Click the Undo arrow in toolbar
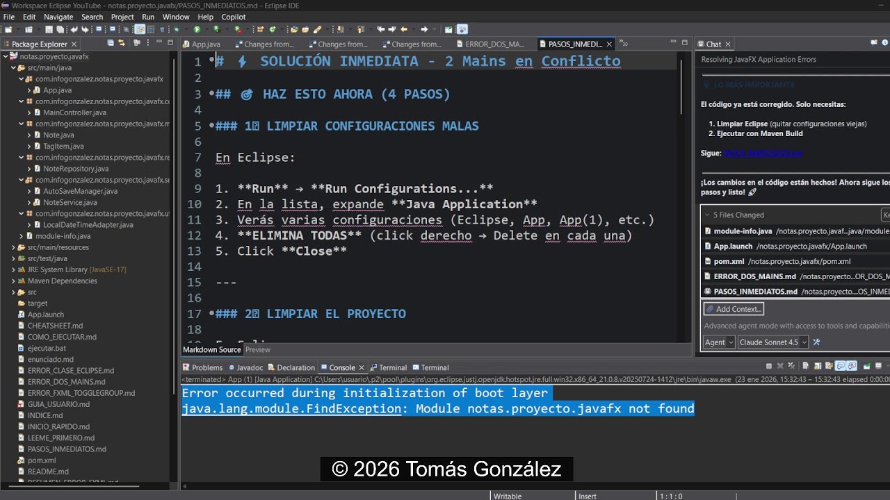 (75, 30)
